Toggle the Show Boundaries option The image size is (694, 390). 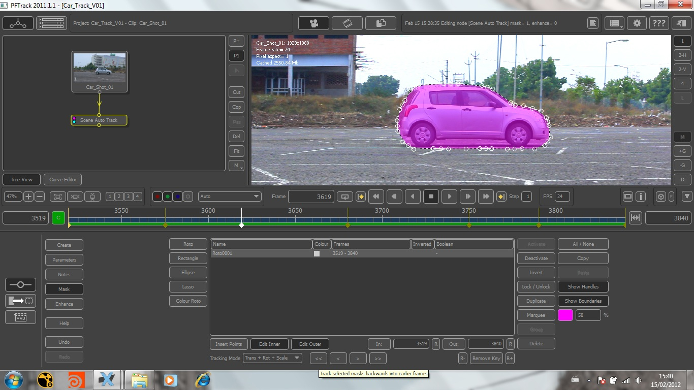[x=583, y=301]
